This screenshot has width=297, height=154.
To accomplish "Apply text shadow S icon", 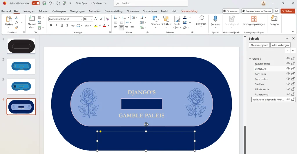I will click(x=67, y=25).
